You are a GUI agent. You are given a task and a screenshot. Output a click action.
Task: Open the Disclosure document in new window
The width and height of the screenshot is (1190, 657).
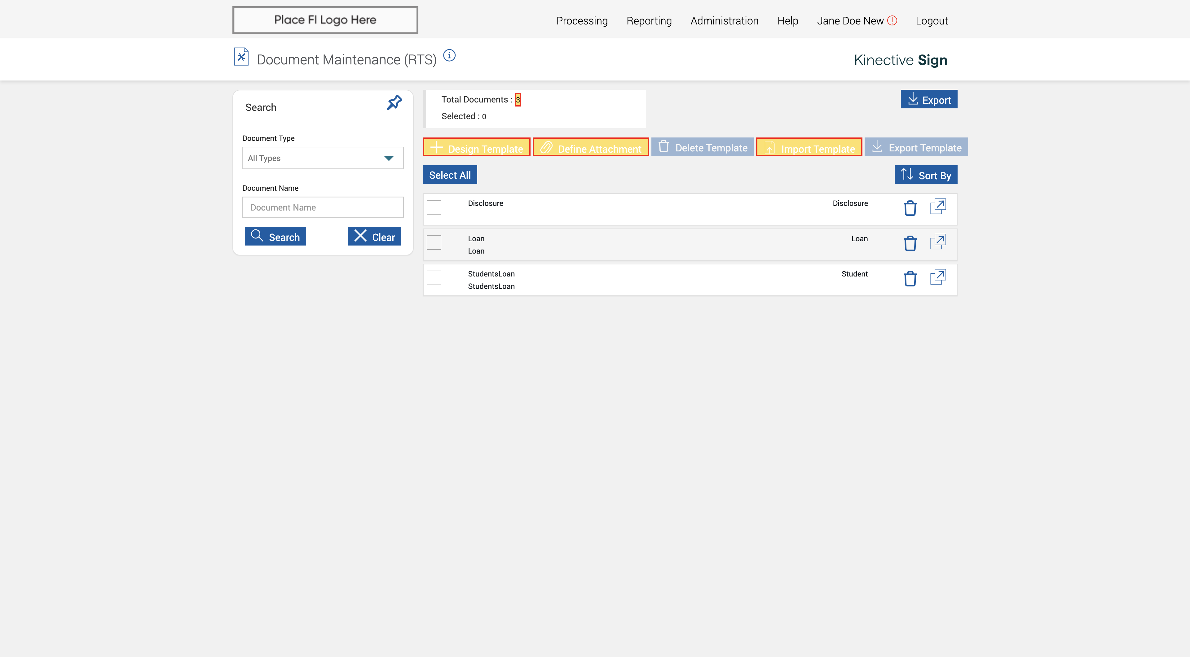(938, 206)
